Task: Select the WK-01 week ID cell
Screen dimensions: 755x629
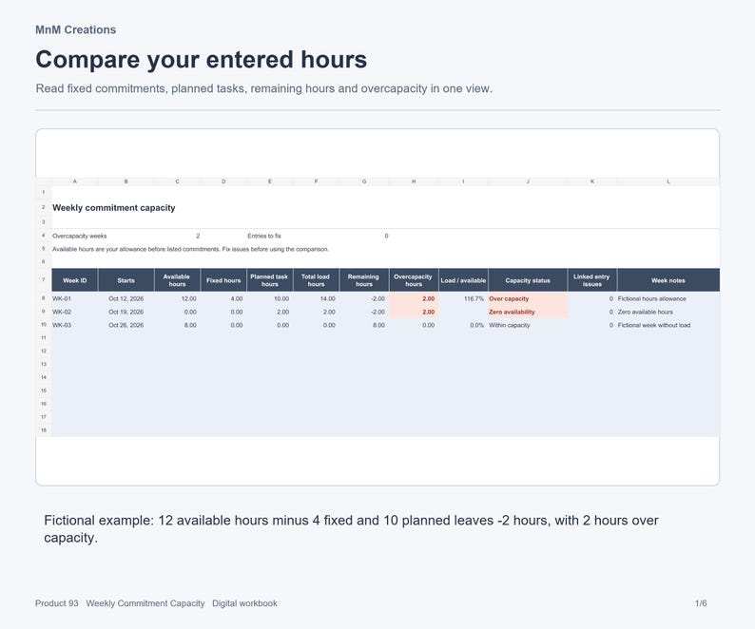Action: (74, 298)
